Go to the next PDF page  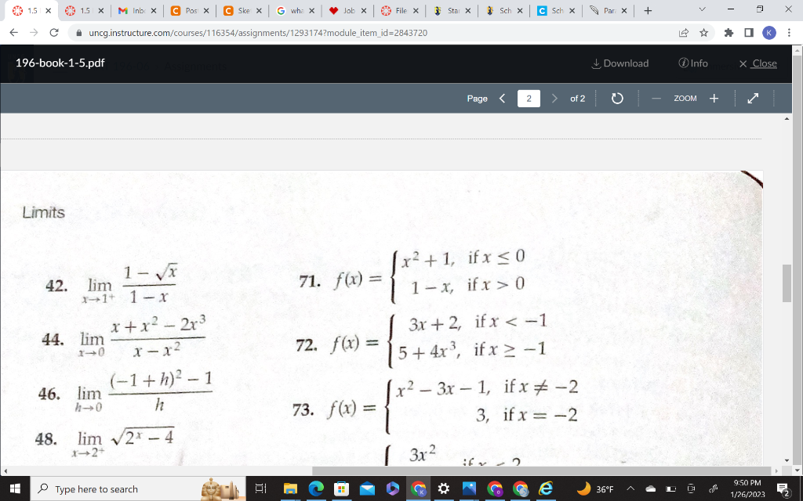pyautogui.click(x=554, y=99)
